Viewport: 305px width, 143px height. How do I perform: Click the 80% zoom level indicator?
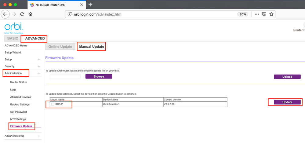(x=242, y=14)
